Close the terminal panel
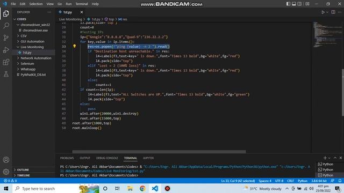The width and height of the screenshot is (344, 193). pos(340,158)
